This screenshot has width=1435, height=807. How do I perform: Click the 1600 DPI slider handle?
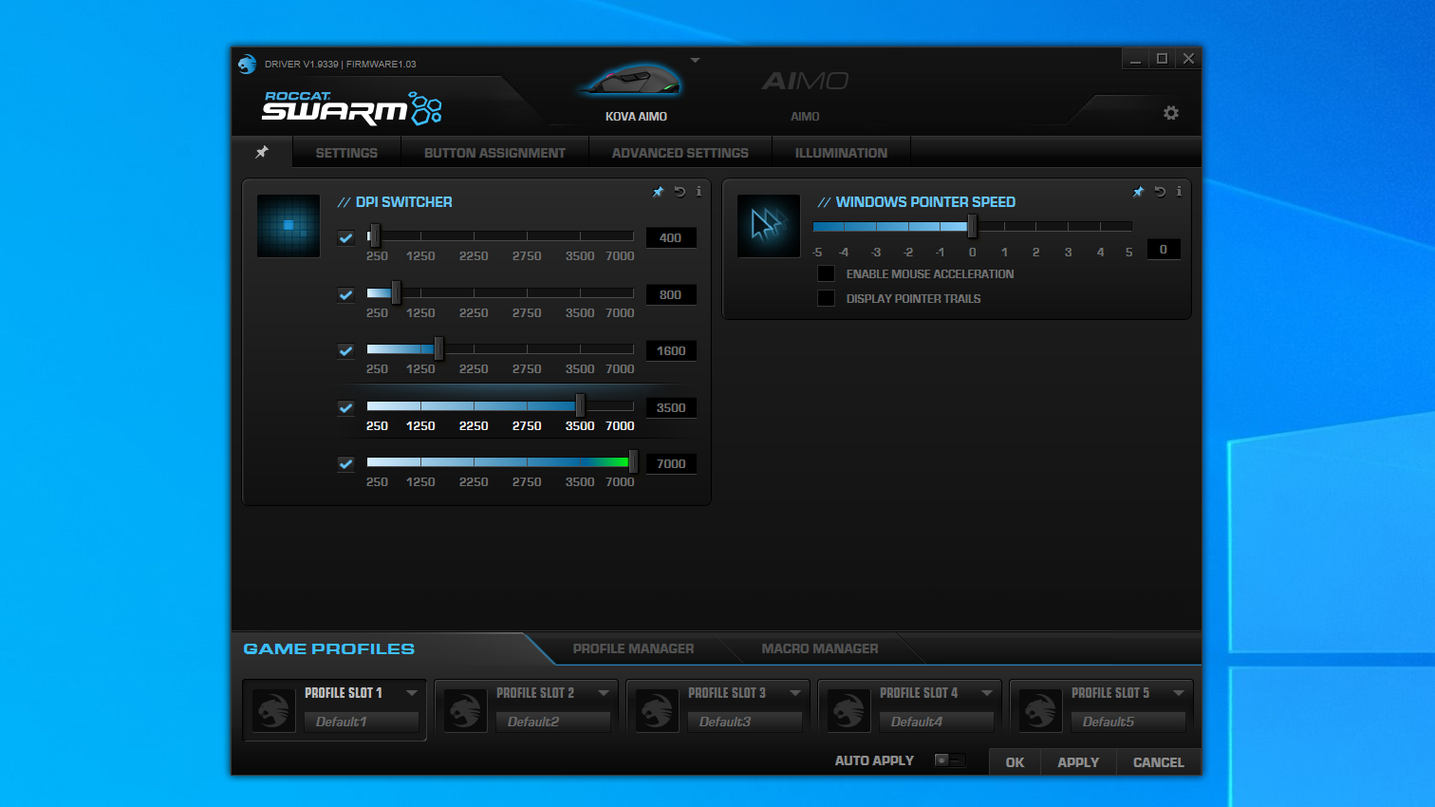438,348
